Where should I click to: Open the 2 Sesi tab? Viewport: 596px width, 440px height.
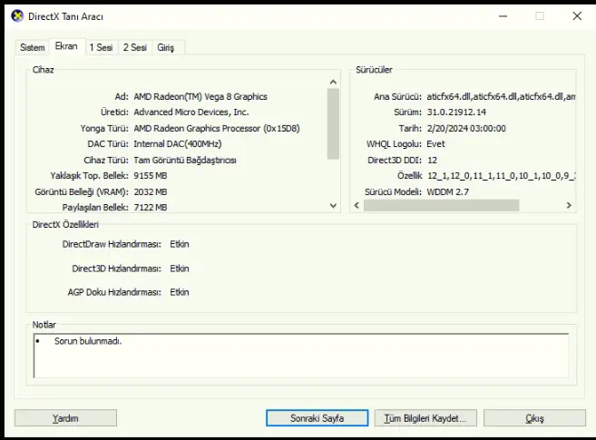[x=135, y=47]
